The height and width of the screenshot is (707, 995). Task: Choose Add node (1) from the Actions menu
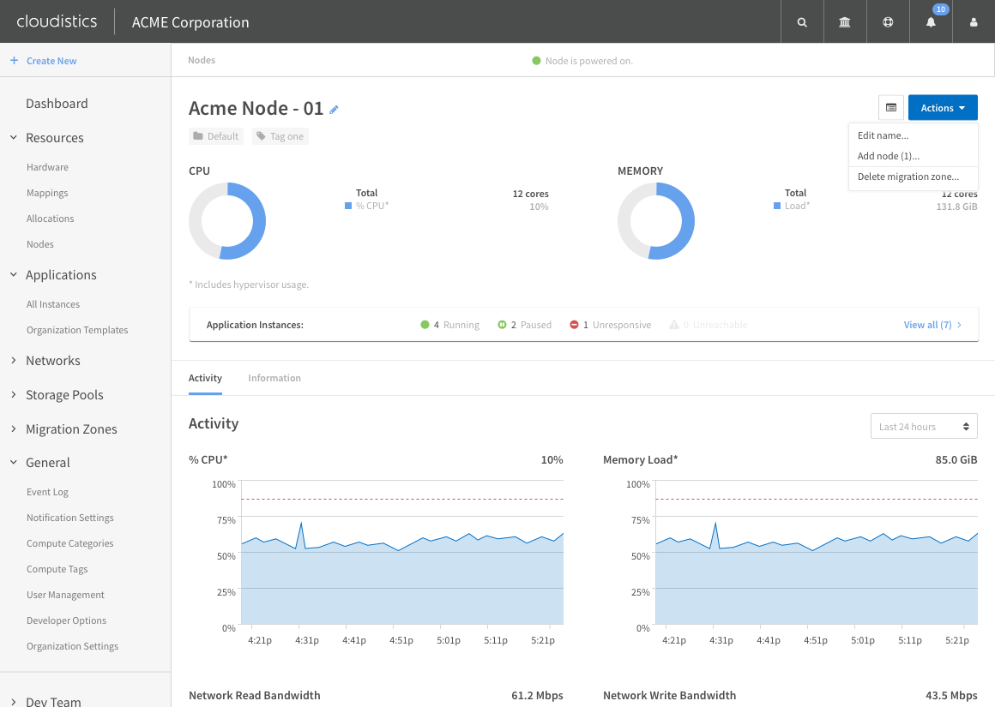tap(887, 156)
